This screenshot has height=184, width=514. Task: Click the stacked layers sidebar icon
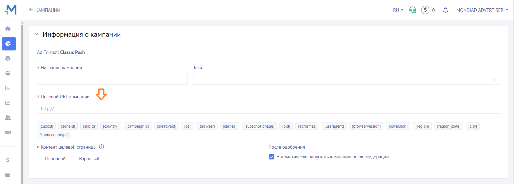point(8,58)
